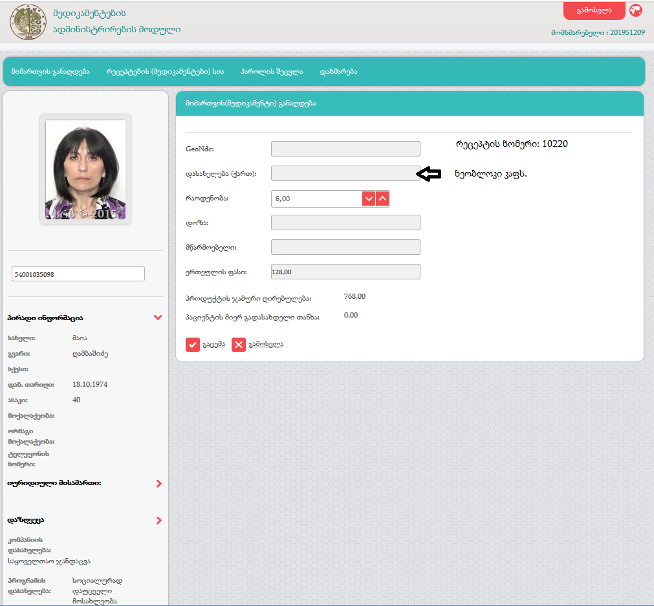Click the patient ID field 54001035098
Screen dimensions: 654x606
[78, 274]
